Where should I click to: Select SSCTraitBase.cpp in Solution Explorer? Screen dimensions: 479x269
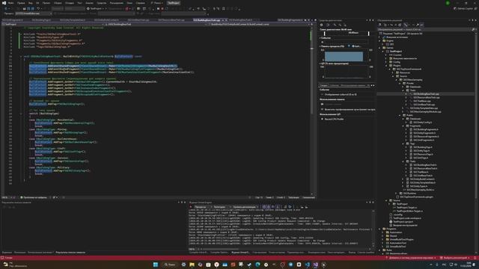422,101
